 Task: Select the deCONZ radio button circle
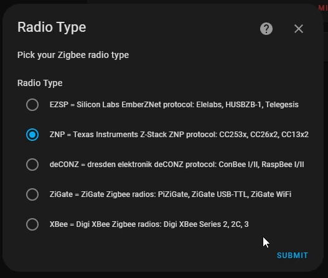point(32,165)
